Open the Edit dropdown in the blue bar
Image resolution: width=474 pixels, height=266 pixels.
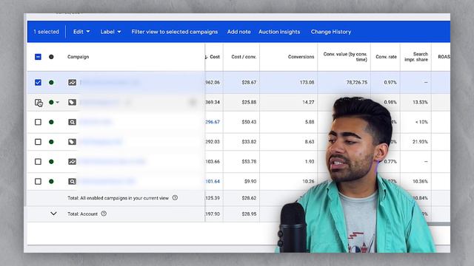pos(81,32)
